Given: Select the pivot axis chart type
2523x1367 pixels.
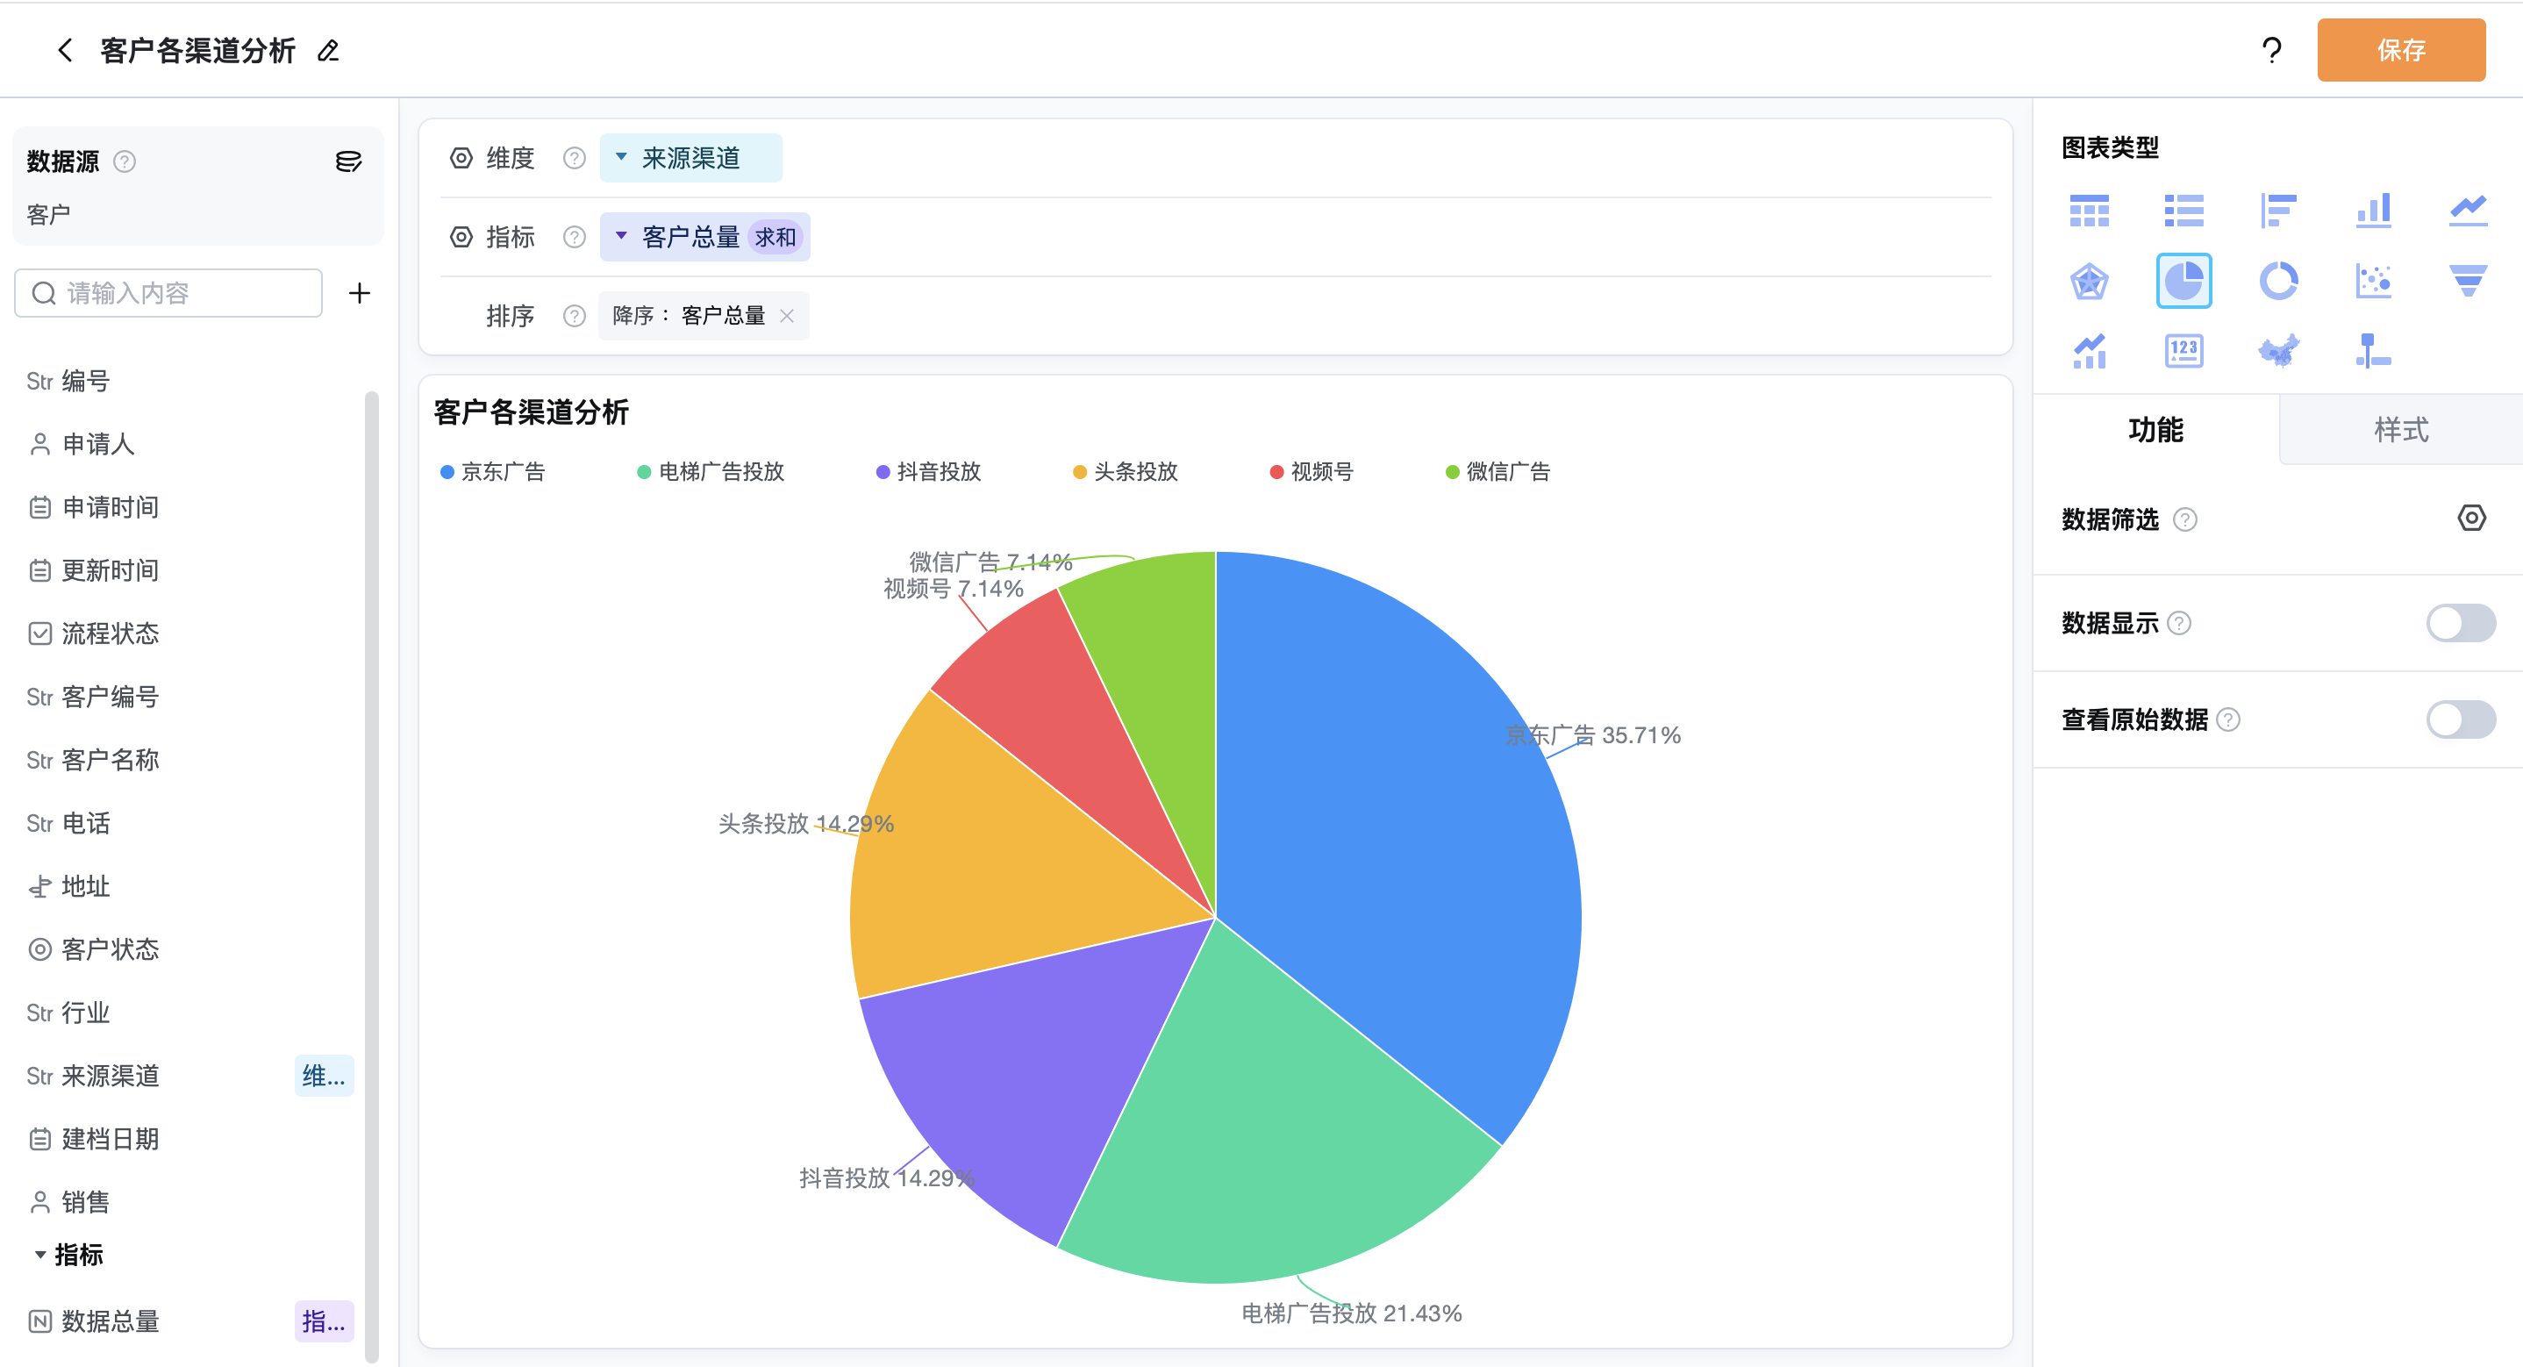Looking at the screenshot, I should 2373,351.
